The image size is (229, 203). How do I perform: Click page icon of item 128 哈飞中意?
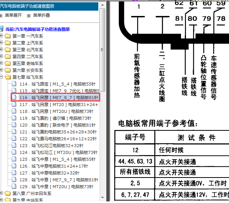point(14,179)
